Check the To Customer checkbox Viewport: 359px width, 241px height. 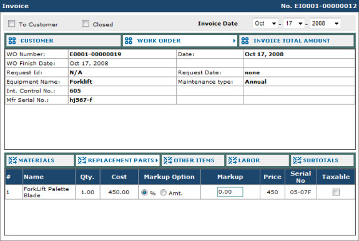[11, 24]
